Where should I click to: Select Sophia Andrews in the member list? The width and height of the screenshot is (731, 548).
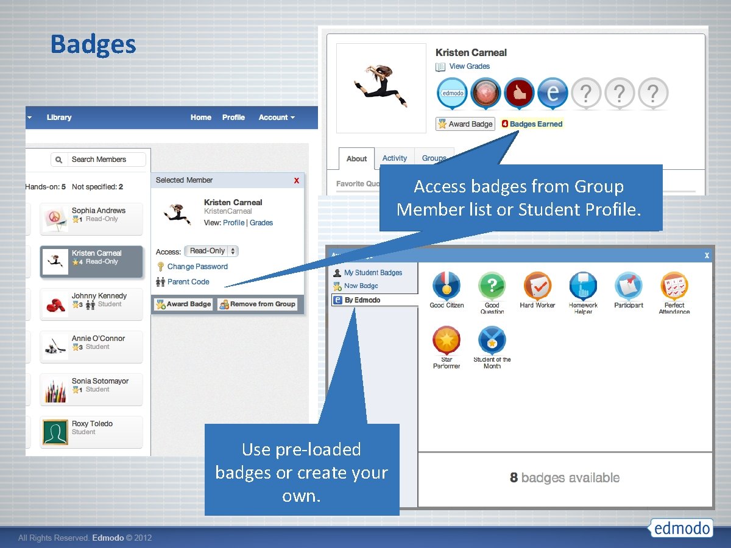tap(91, 219)
